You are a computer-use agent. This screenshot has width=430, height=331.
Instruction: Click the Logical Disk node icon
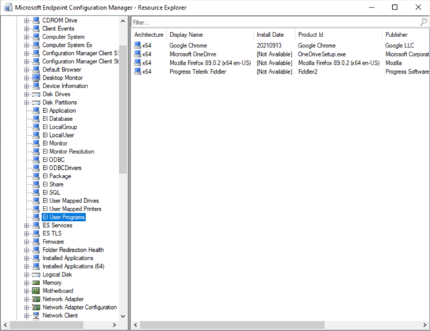(x=36, y=275)
